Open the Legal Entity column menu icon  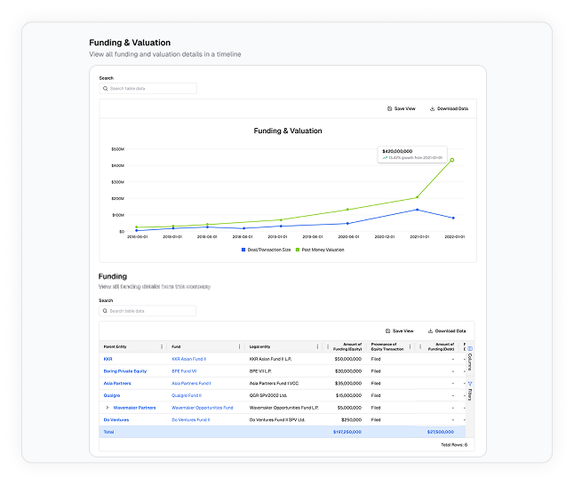318,346
